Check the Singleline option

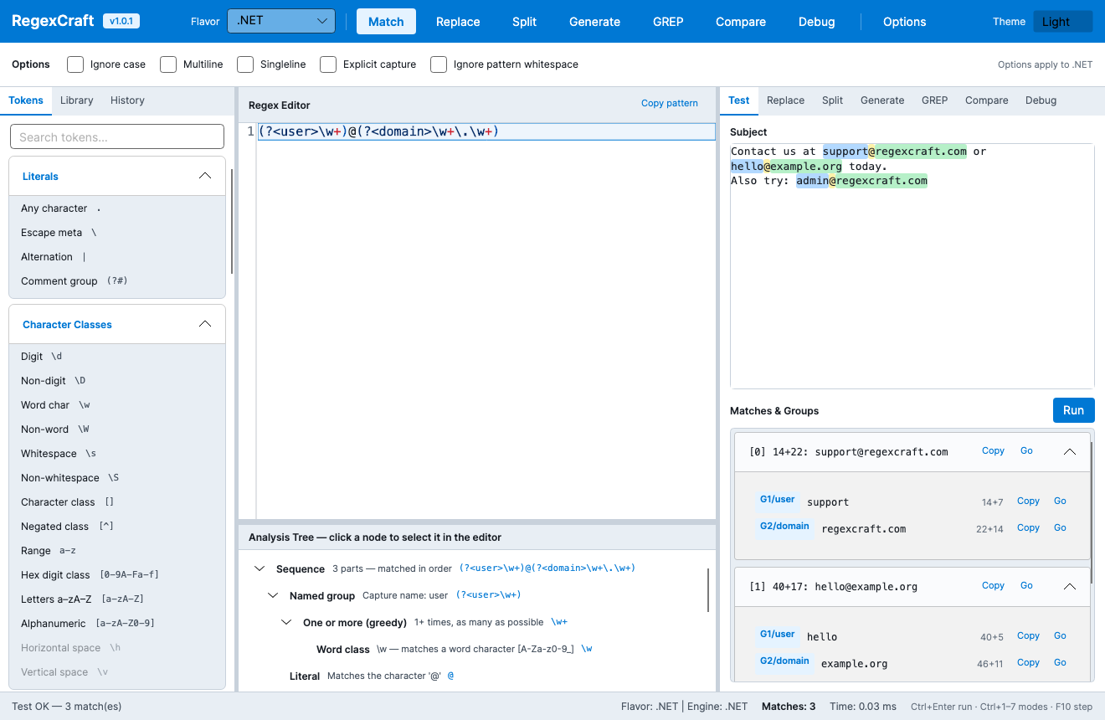(x=245, y=64)
